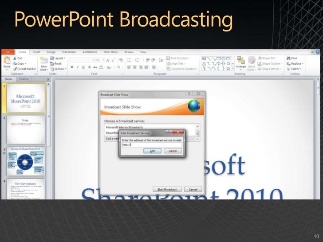This screenshot has height=242, width=323.
Task: Select slide 1 thumbnail Microsoft SharePoint 2010
Action: [26, 98]
